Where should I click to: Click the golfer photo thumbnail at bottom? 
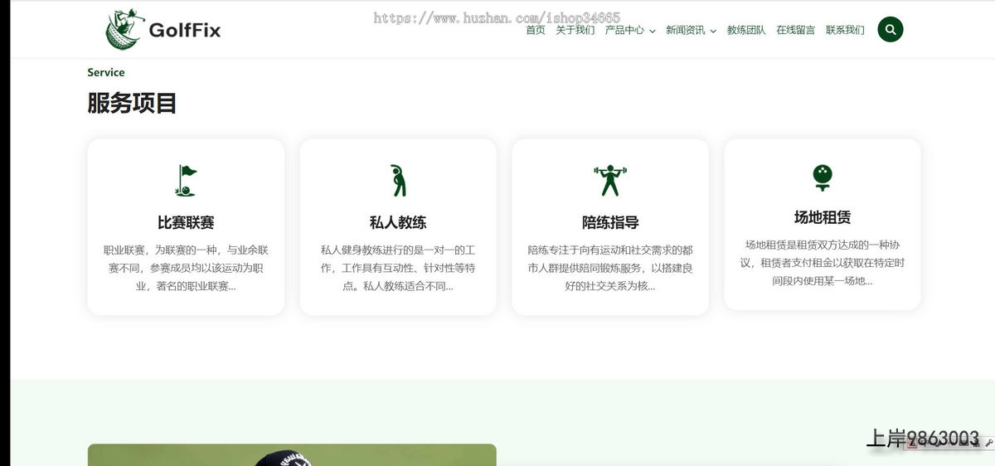(292, 455)
